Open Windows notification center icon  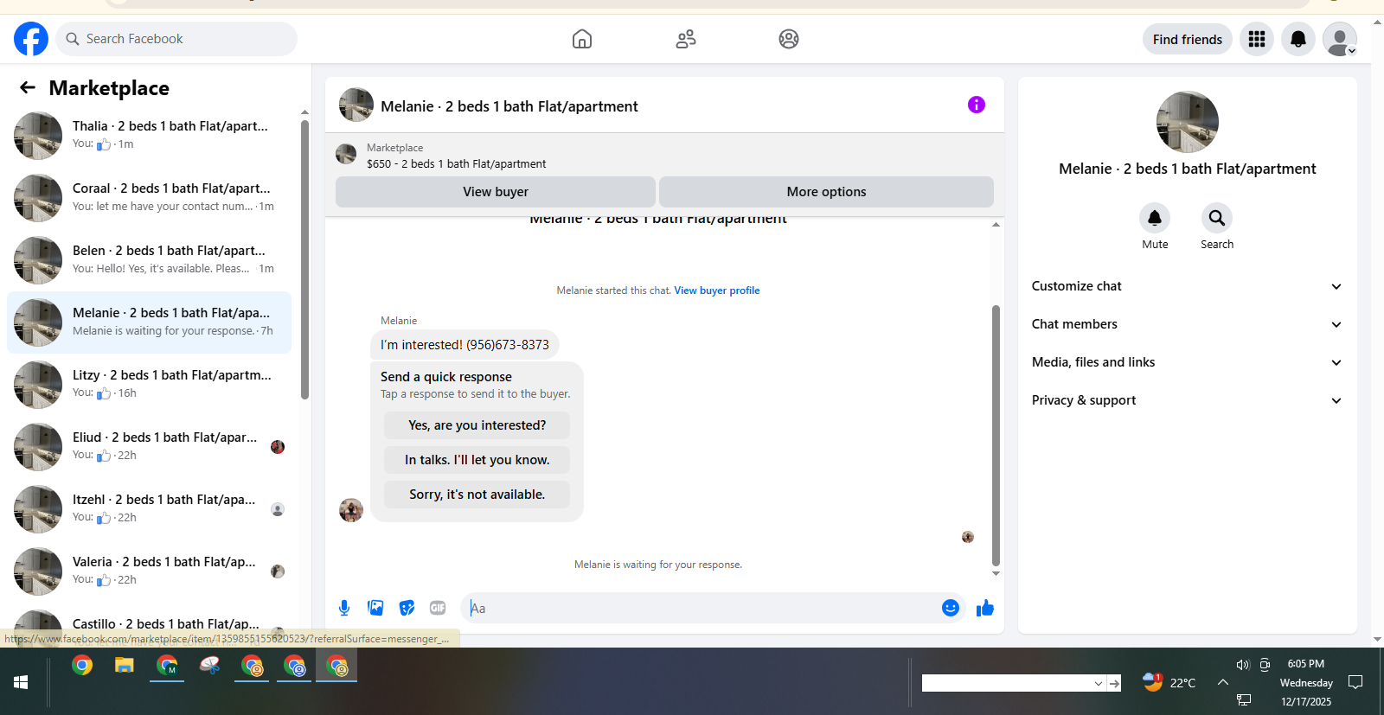[x=1355, y=682]
